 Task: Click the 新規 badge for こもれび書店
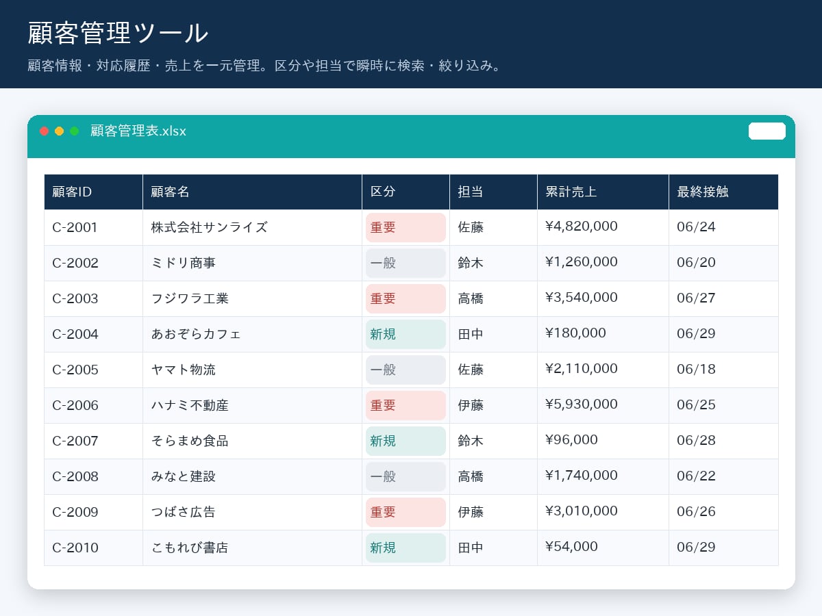(x=406, y=548)
